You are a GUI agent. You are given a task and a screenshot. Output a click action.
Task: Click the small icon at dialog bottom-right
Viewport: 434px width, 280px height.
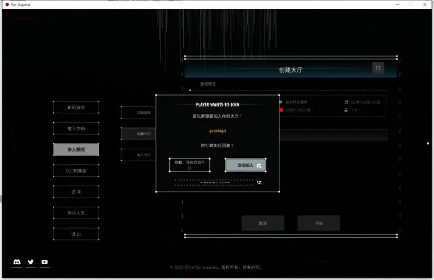(259, 182)
